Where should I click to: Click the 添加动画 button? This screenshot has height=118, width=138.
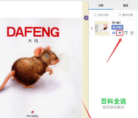click(x=101, y=15)
